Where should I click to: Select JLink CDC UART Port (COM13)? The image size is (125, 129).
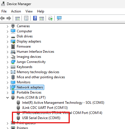pos(45,108)
